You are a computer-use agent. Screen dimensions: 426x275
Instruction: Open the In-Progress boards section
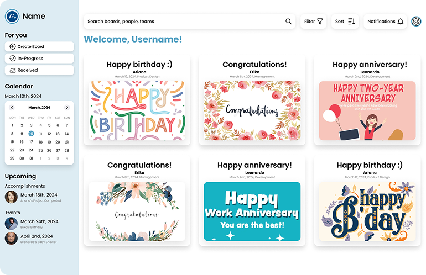pos(39,59)
